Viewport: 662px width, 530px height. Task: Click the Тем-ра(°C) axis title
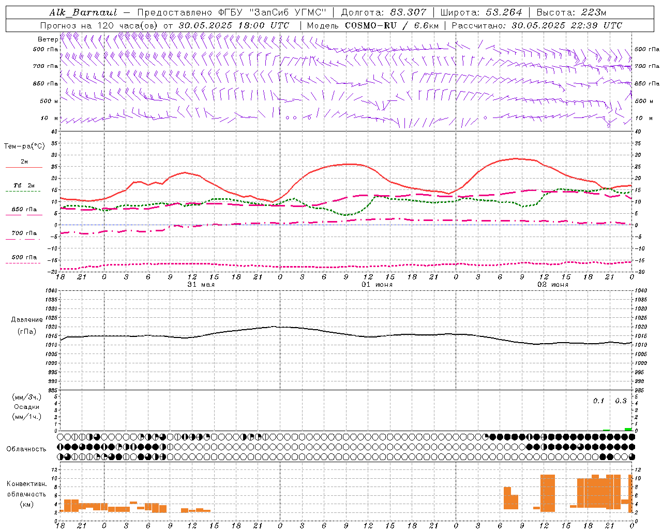tap(24, 146)
